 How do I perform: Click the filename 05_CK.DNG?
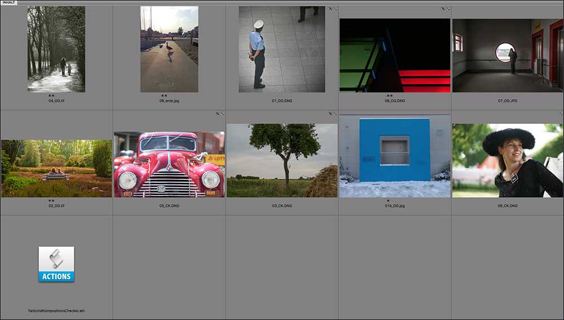click(x=169, y=206)
